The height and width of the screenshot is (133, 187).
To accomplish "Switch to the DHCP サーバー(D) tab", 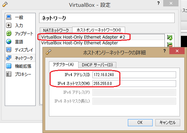I will (97, 65).
